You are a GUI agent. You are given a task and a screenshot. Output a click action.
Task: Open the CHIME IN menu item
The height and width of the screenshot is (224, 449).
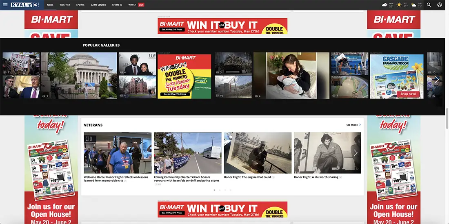point(117,5)
